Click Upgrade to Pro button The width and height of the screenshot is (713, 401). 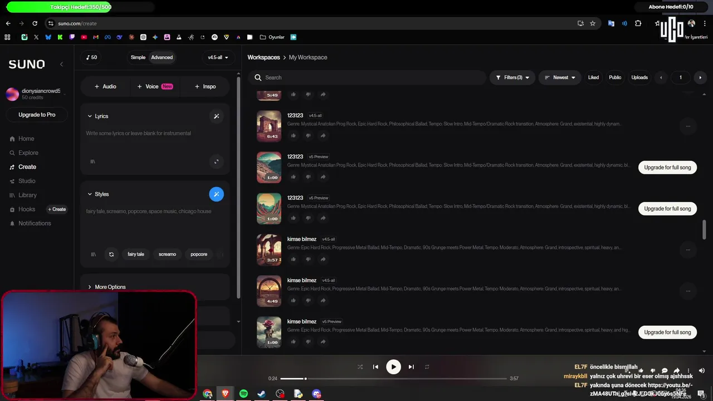click(x=37, y=115)
